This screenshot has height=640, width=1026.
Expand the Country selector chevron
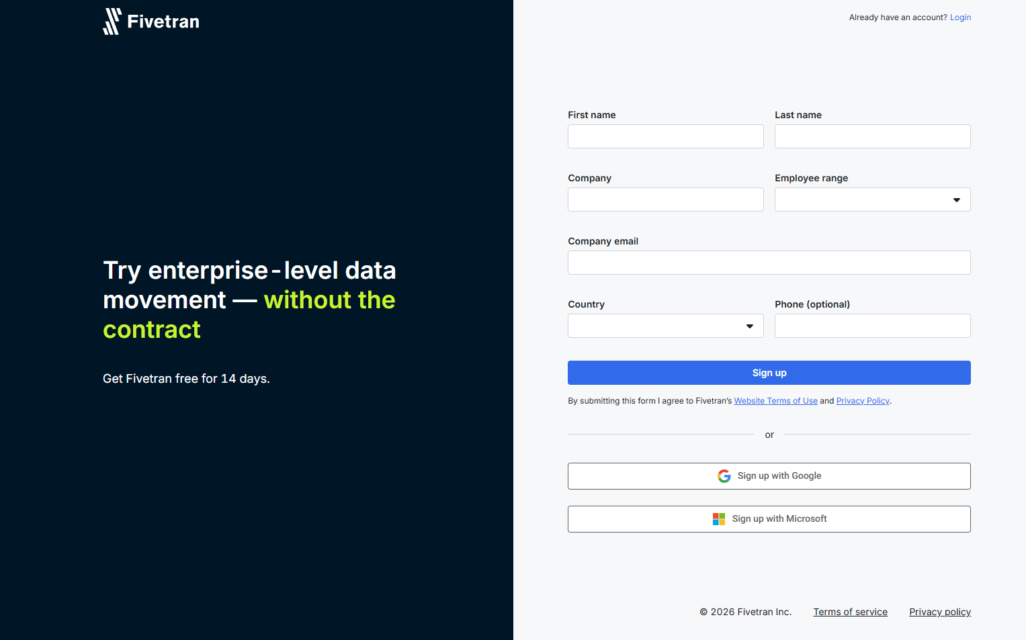click(x=749, y=326)
